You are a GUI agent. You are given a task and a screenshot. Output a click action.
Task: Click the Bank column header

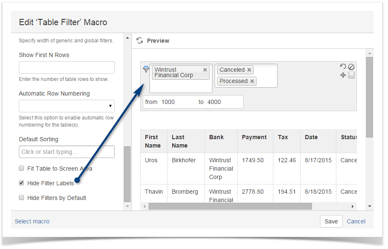tap(216, 137)
